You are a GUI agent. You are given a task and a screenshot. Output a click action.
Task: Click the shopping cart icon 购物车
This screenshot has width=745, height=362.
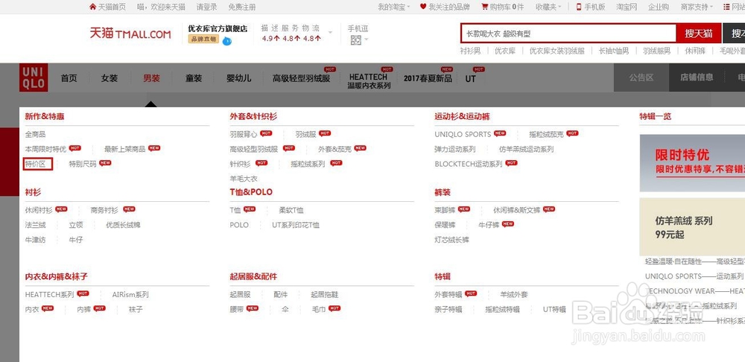coord(484,7)
